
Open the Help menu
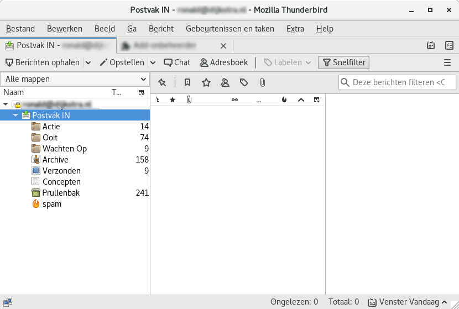325,29
